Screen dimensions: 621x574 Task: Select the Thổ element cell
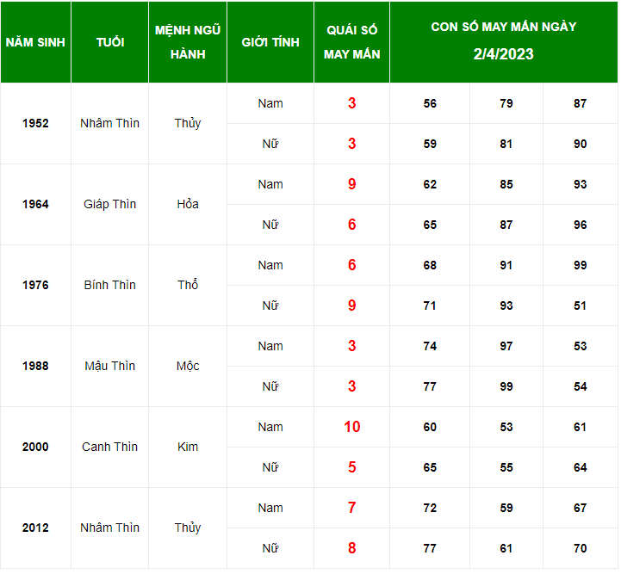[188, 285]
